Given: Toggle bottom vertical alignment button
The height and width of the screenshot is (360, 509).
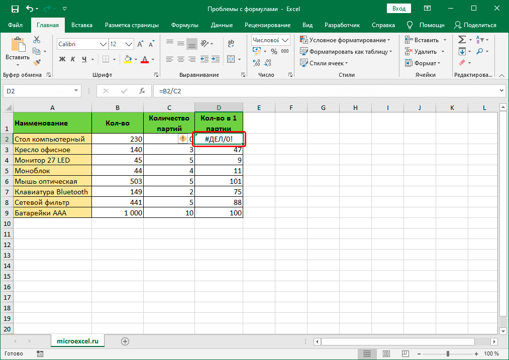Looking at the screenshot, I should 191,44.
